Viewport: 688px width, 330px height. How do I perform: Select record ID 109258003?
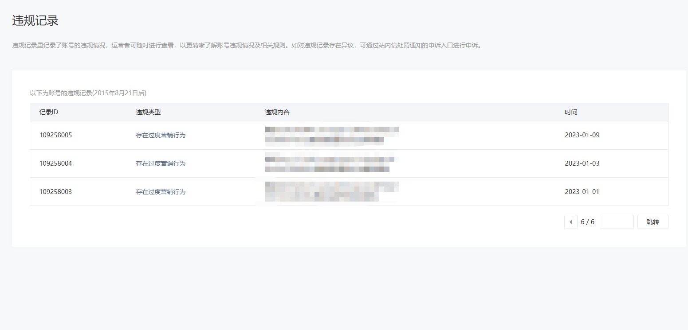[55, 192]
